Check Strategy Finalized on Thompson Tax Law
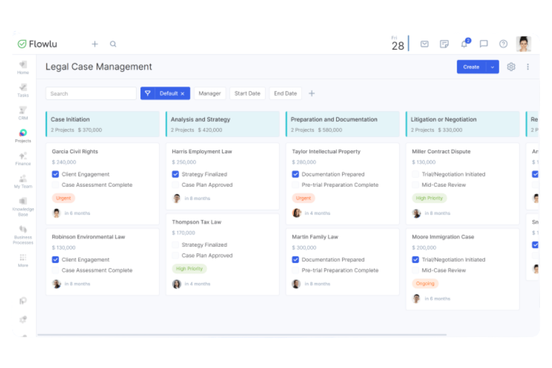552x368 pixels. (175, 245)
